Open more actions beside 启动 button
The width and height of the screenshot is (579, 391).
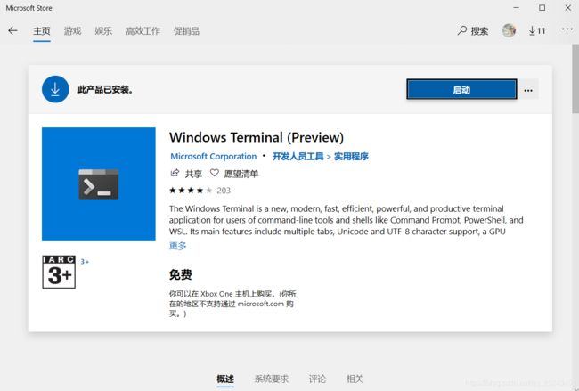(528, 90)
